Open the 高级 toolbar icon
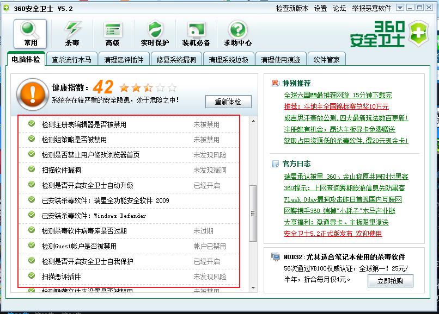 tap(113, 34)
